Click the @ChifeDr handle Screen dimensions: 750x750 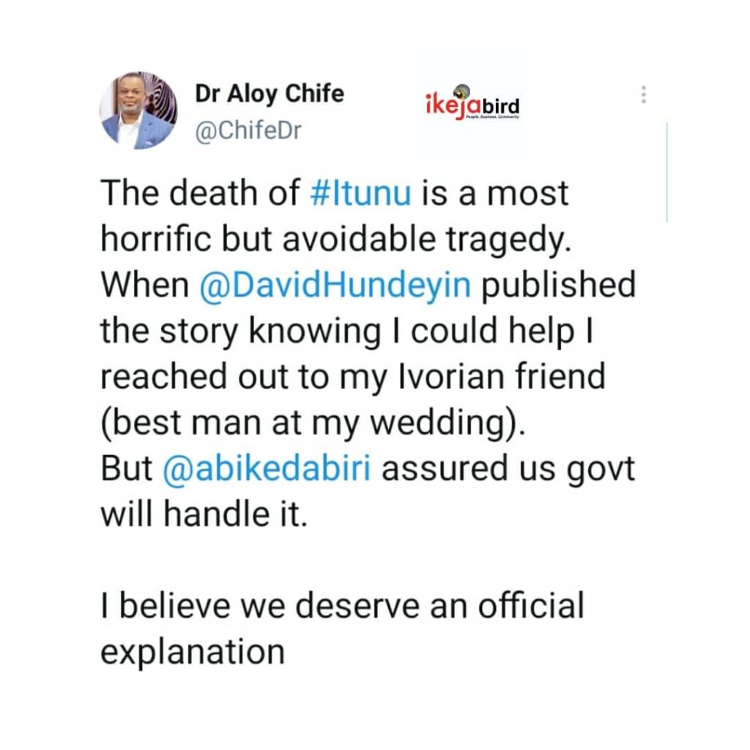click(x=245, y=130)
